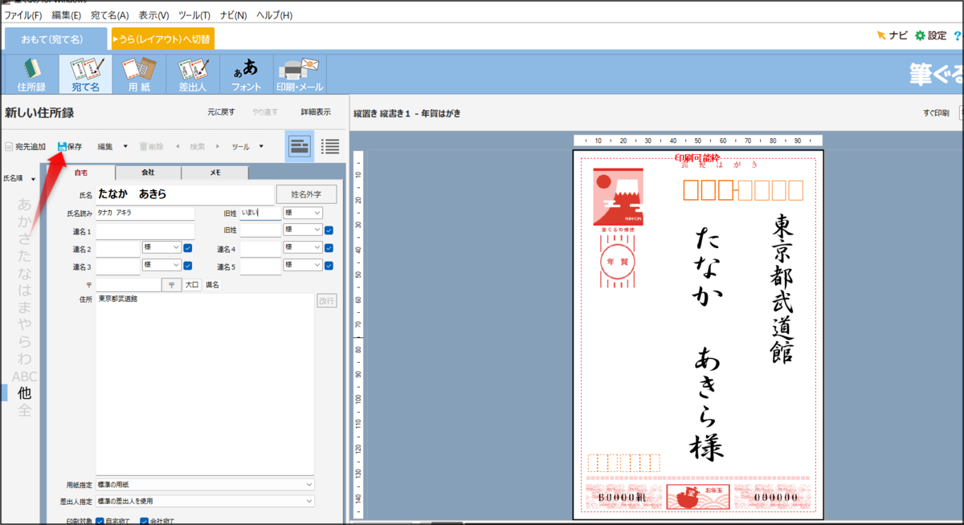The width and height of the screenshot is (964, 525).
Task: Select the 自宅 tab
Action: pyautogui.click(x=81, y=173)
